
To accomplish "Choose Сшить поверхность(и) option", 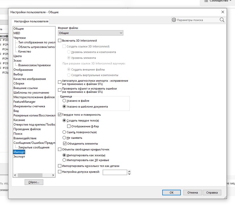I will coord(64,132).
